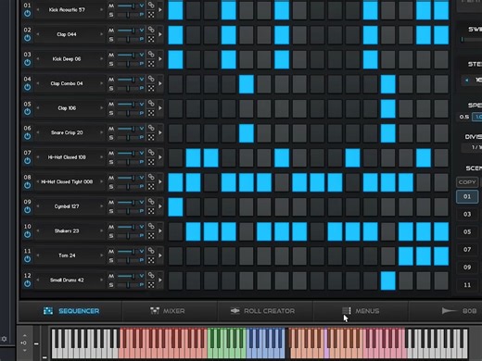
Task: Randomize pattern dice icon for Clap Combo 04
Action: 151,88
